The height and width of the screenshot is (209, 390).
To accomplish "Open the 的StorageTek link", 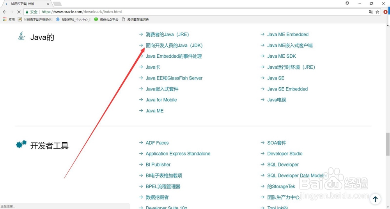I will pos(281,187).
